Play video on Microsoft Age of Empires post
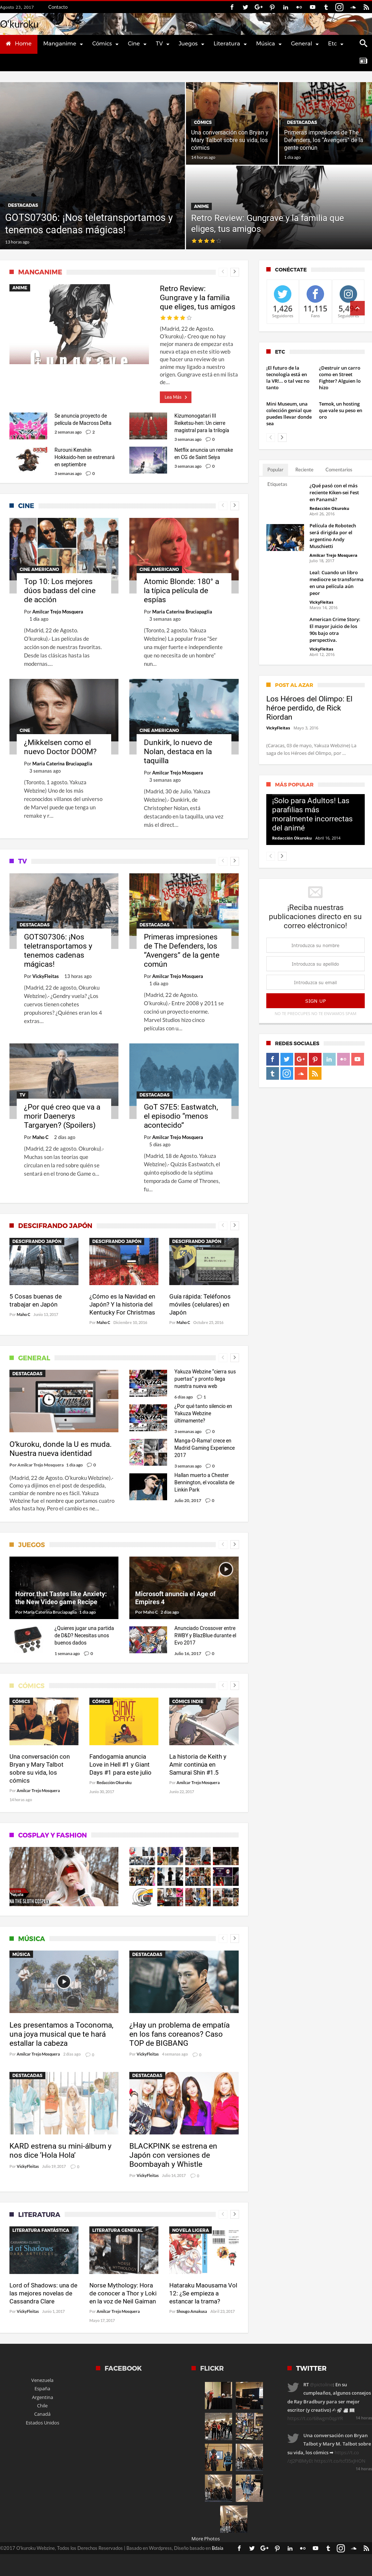 coord(226,1569)
